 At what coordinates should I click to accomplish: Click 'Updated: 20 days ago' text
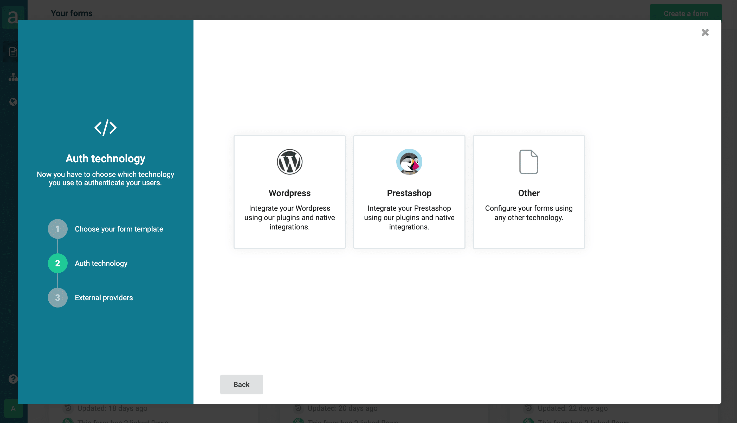[x=342, y=408]
